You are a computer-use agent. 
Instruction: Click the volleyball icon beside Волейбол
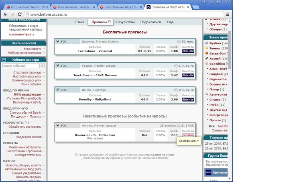click(207, 63)
